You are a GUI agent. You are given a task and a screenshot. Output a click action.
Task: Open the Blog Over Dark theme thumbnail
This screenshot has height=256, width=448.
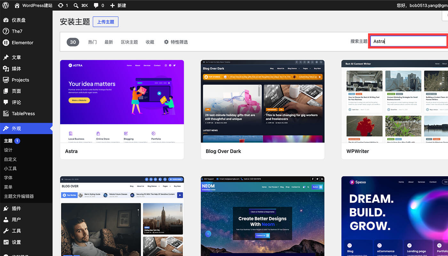262,101
